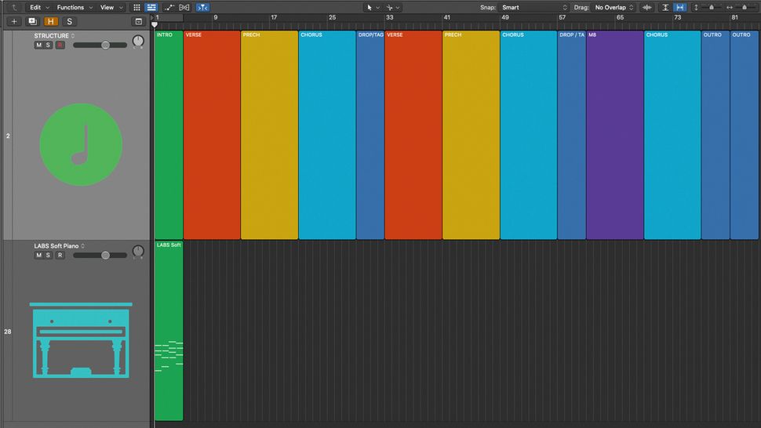Click the playhead marker at bar 1

coord(155,24)
